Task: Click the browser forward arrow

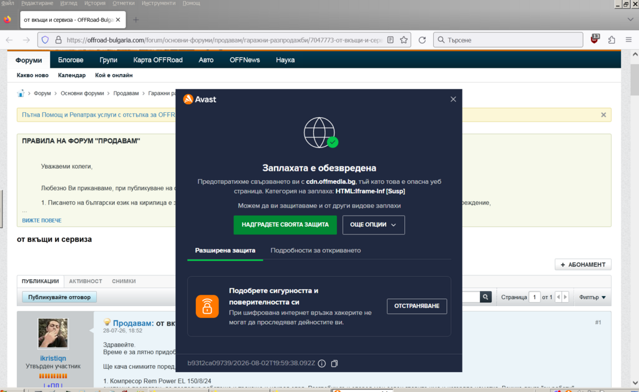Action: pos(26,40)
